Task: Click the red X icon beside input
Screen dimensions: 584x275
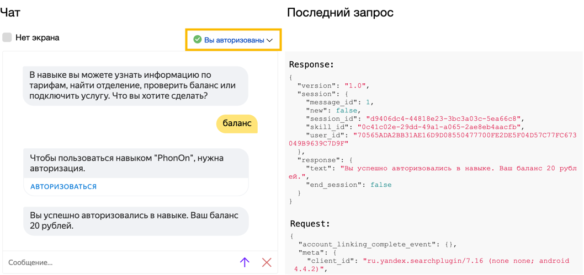Action: [267, 262]
